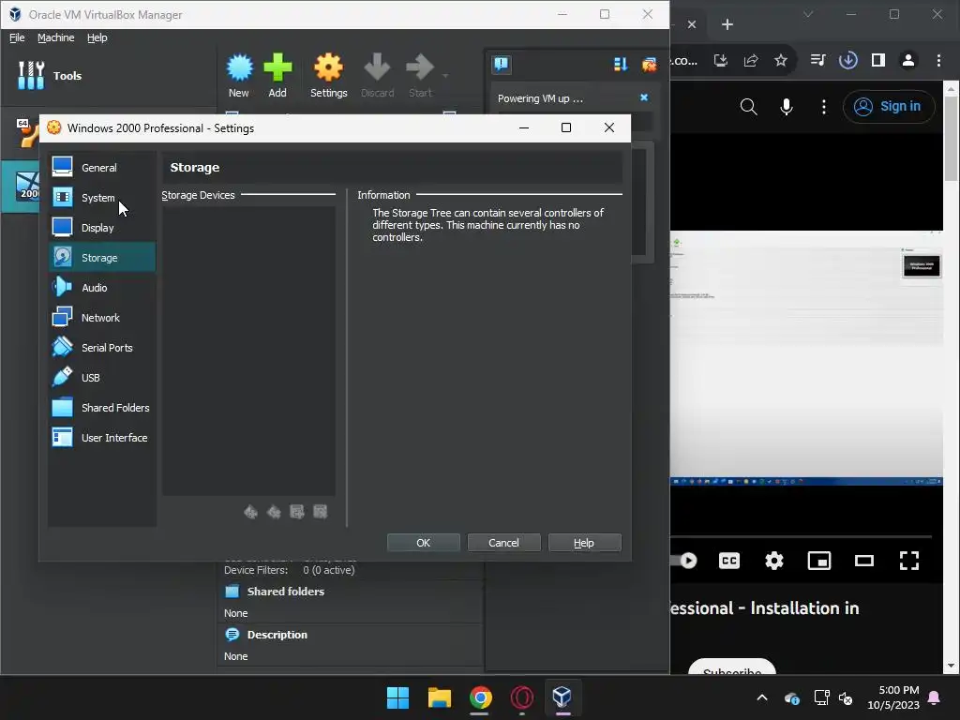Image resolution: width=960 pixels, height=720 pixels.
Task: Toggle Chrome side panel icon
Action: coord(877,60)
